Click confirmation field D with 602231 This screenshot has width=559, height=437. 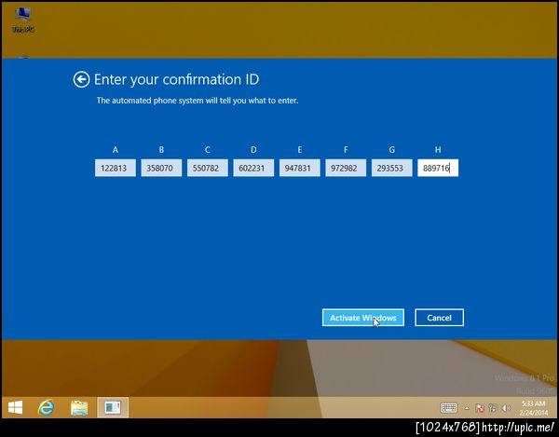pyautogui.click(x=253, y=168)
